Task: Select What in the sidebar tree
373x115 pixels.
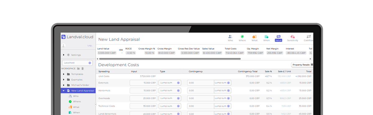Action: click(x=76, y=107)
